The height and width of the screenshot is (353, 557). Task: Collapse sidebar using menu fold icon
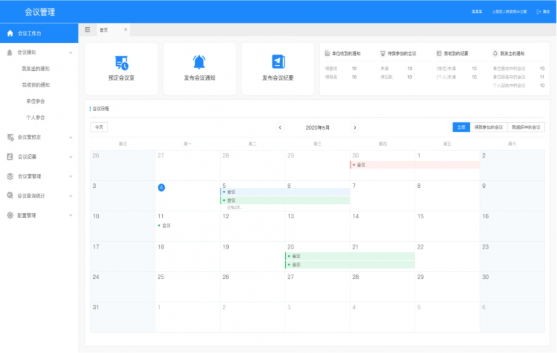click(87, 30)
